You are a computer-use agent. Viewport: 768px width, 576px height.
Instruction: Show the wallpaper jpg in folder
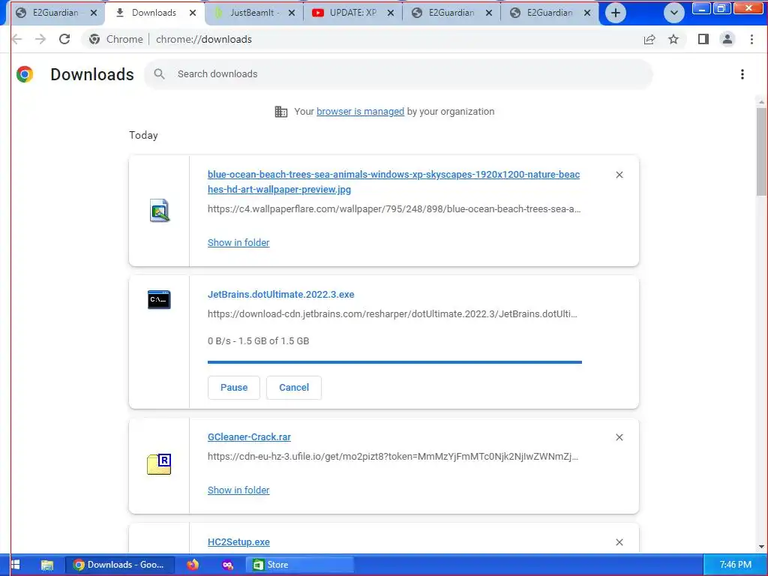point(238,242)
